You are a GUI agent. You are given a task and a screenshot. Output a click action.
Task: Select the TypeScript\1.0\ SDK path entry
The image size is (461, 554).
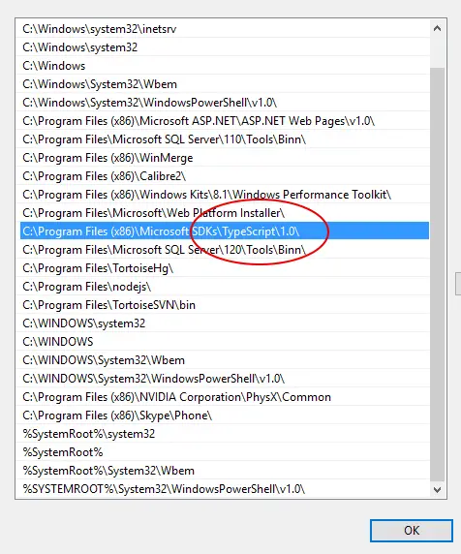click(225, 231)
